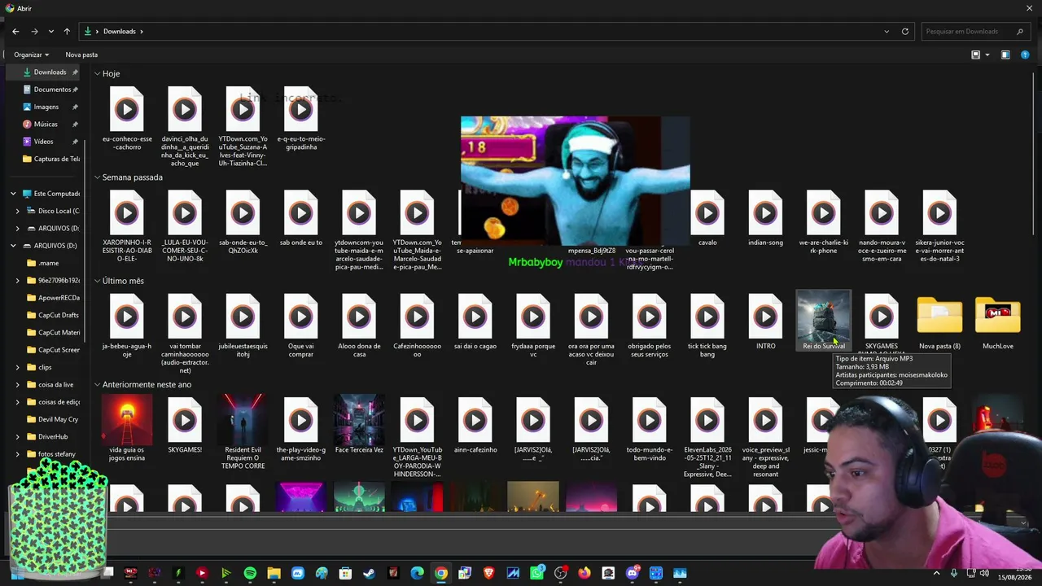Collapse the Último mês group
The height and width of the screenshot is (586, 1042).
point(97,281)
